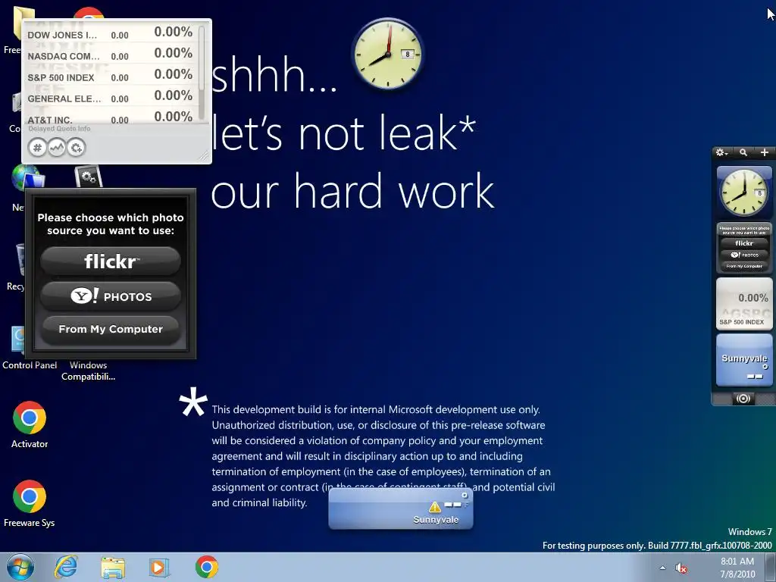Open the Windows Start button
Viewport: 776px width, 582px height.
20,567
